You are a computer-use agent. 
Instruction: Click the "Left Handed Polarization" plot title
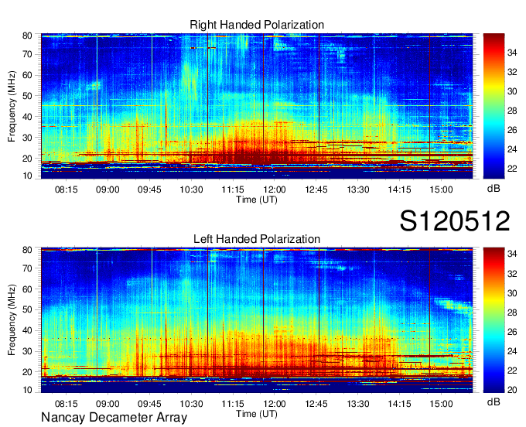(x=257, y=239)
